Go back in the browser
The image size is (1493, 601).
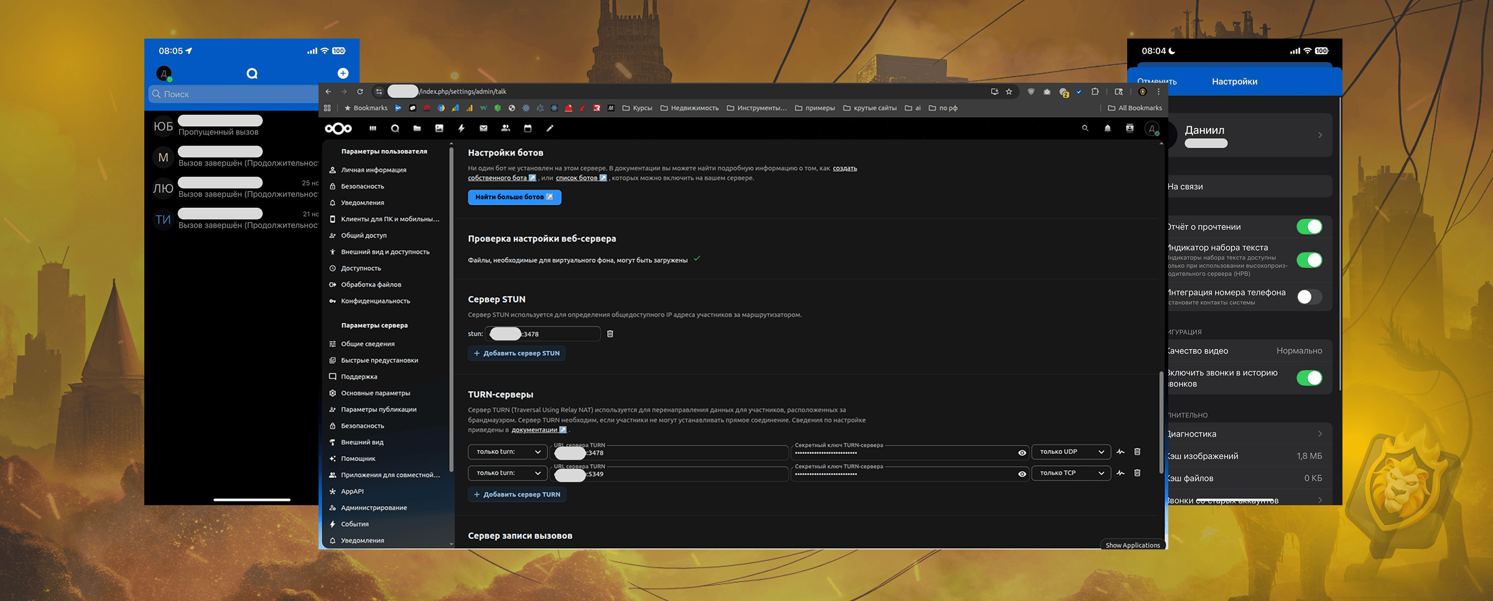click(328, 92)
